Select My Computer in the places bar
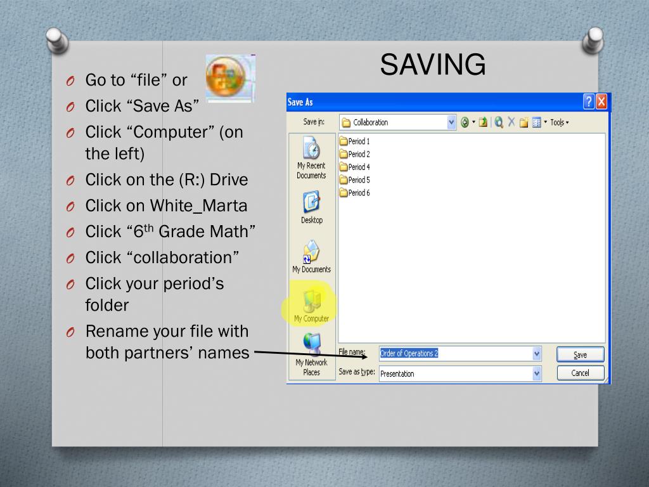The height and width of the screenshot is (487, 649). point(311,306)
